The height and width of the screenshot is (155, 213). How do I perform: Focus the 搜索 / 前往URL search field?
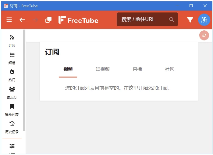(142, 19)
